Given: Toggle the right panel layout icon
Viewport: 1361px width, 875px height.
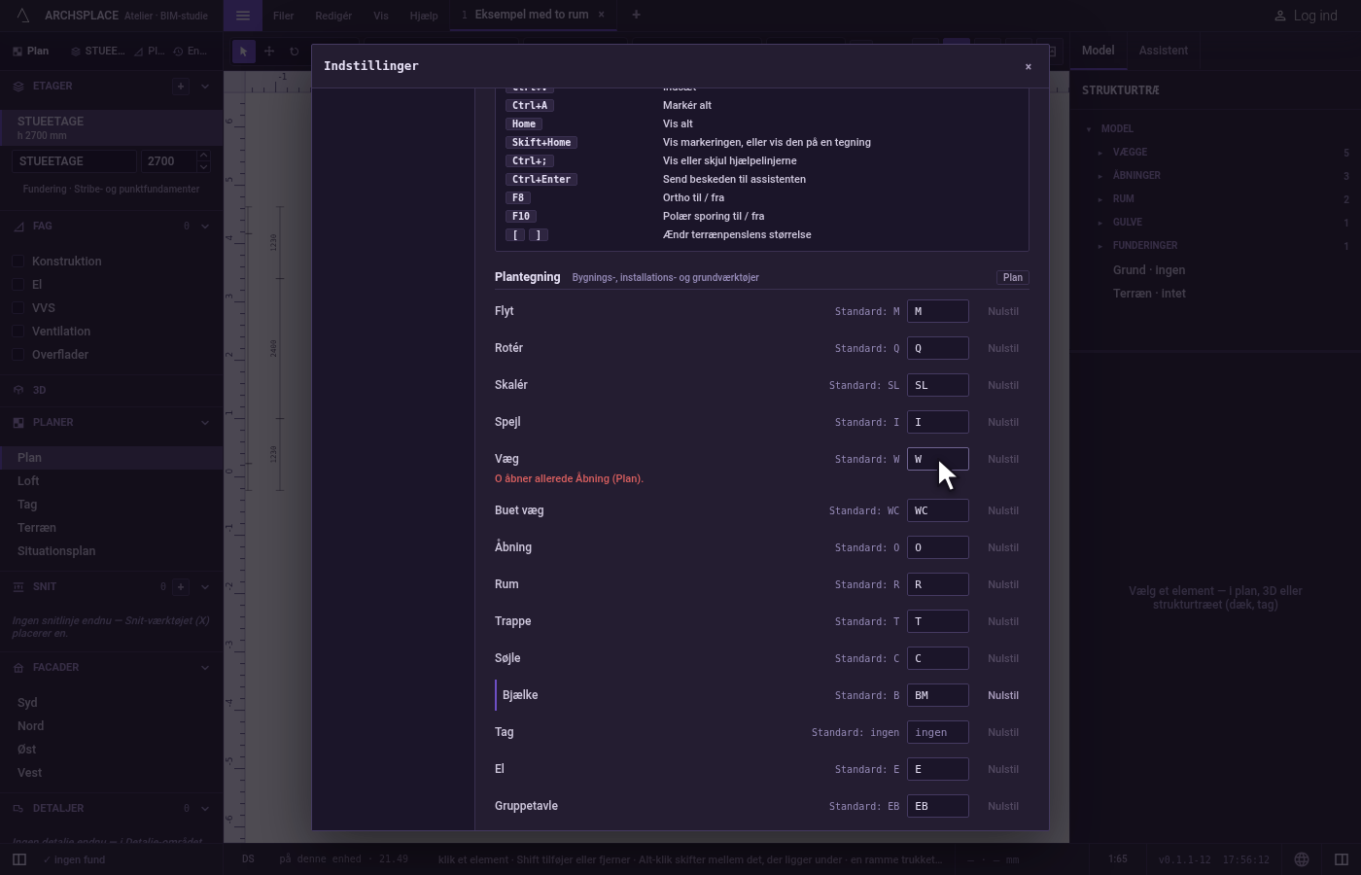Looking at the screenshot, I should point(1342,859).
